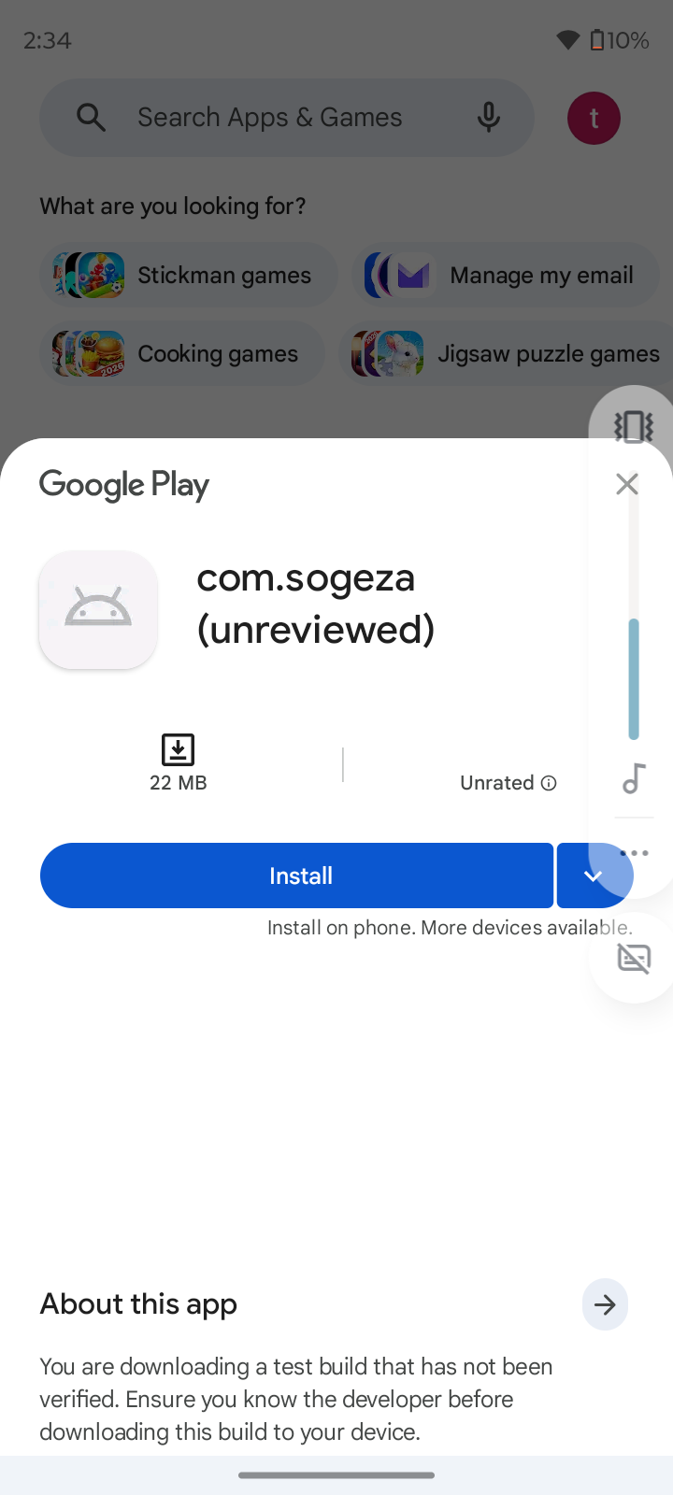Screen dimensions: 673x1495
Task: Tap the Unrated info icon
Action: point(549,783)
